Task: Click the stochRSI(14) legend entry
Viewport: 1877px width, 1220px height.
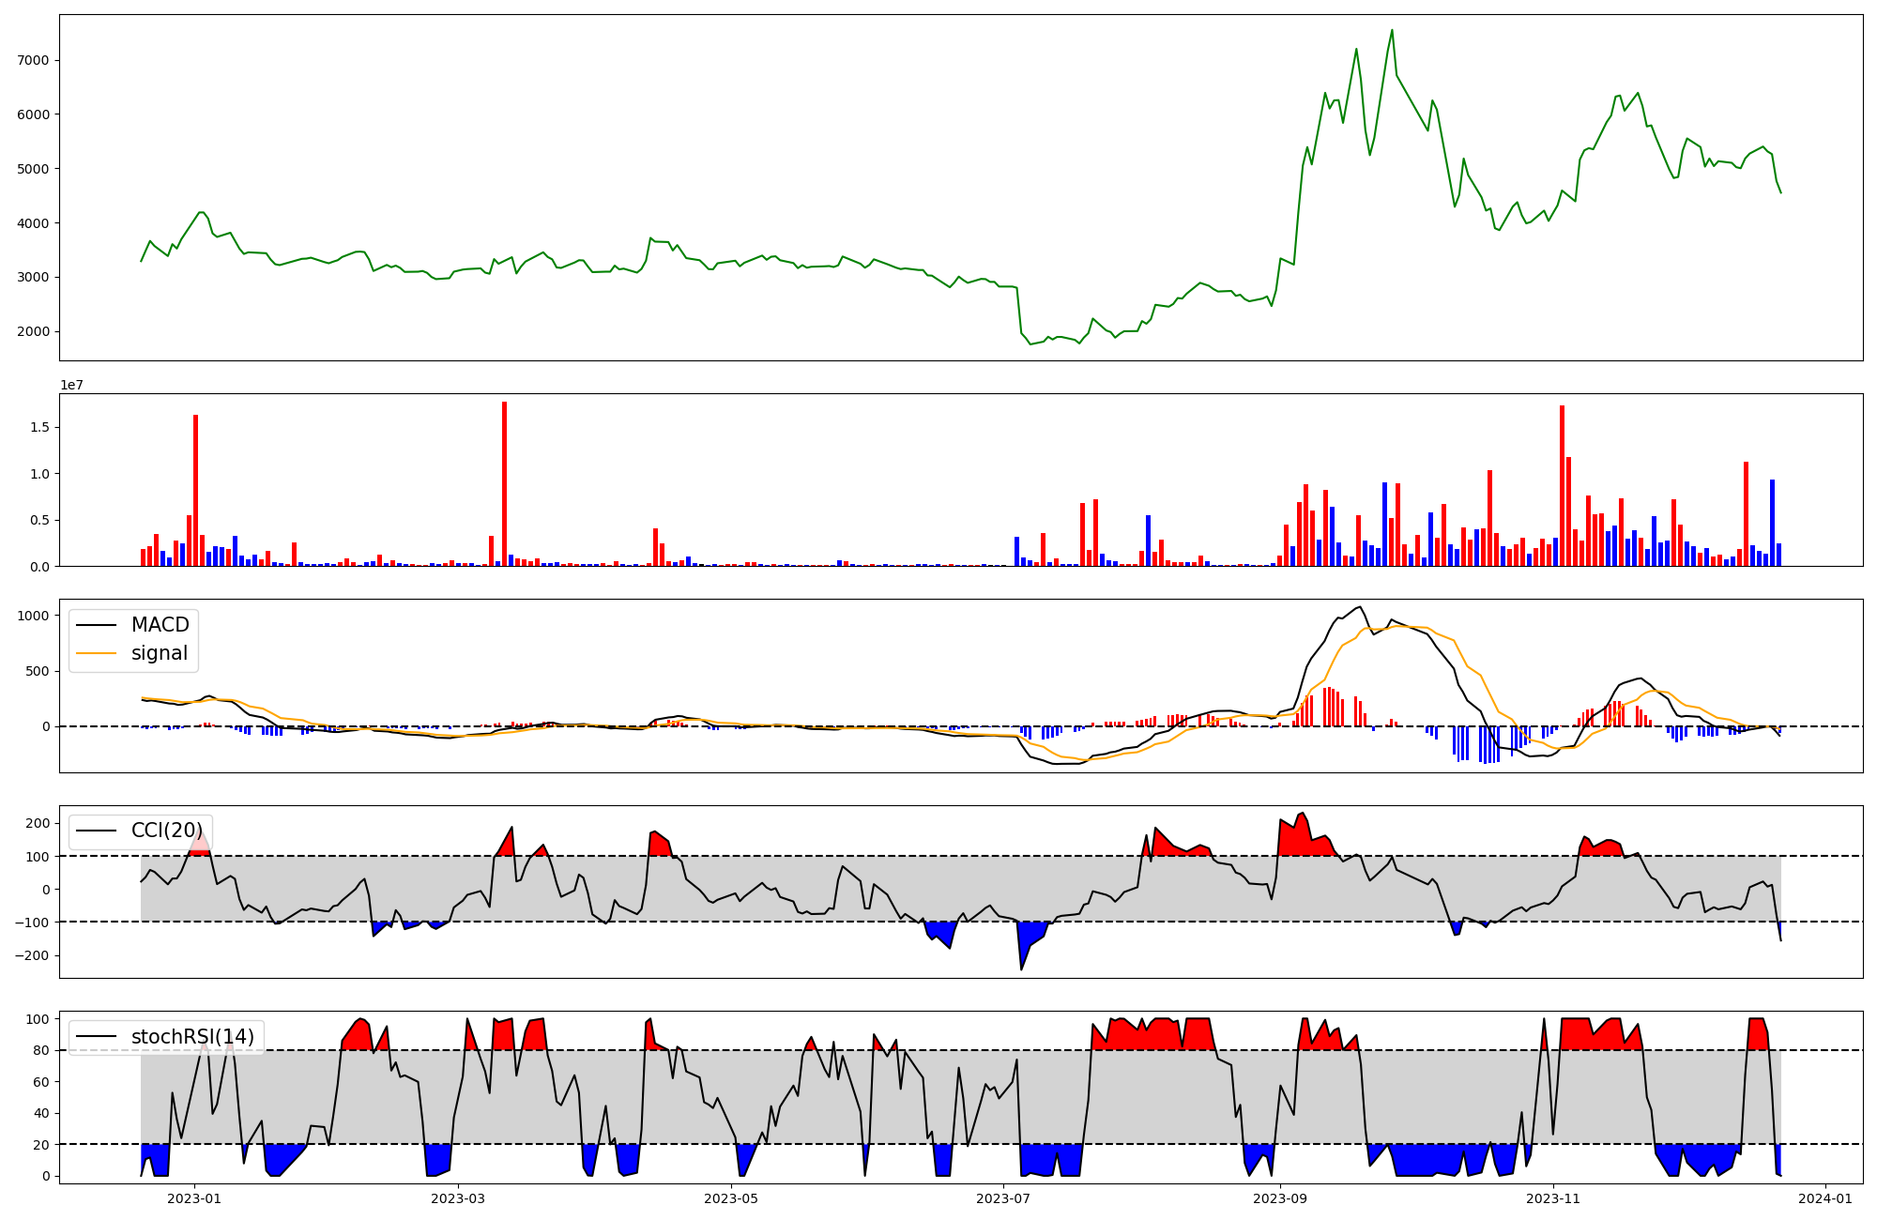Action: [192, 1037]
